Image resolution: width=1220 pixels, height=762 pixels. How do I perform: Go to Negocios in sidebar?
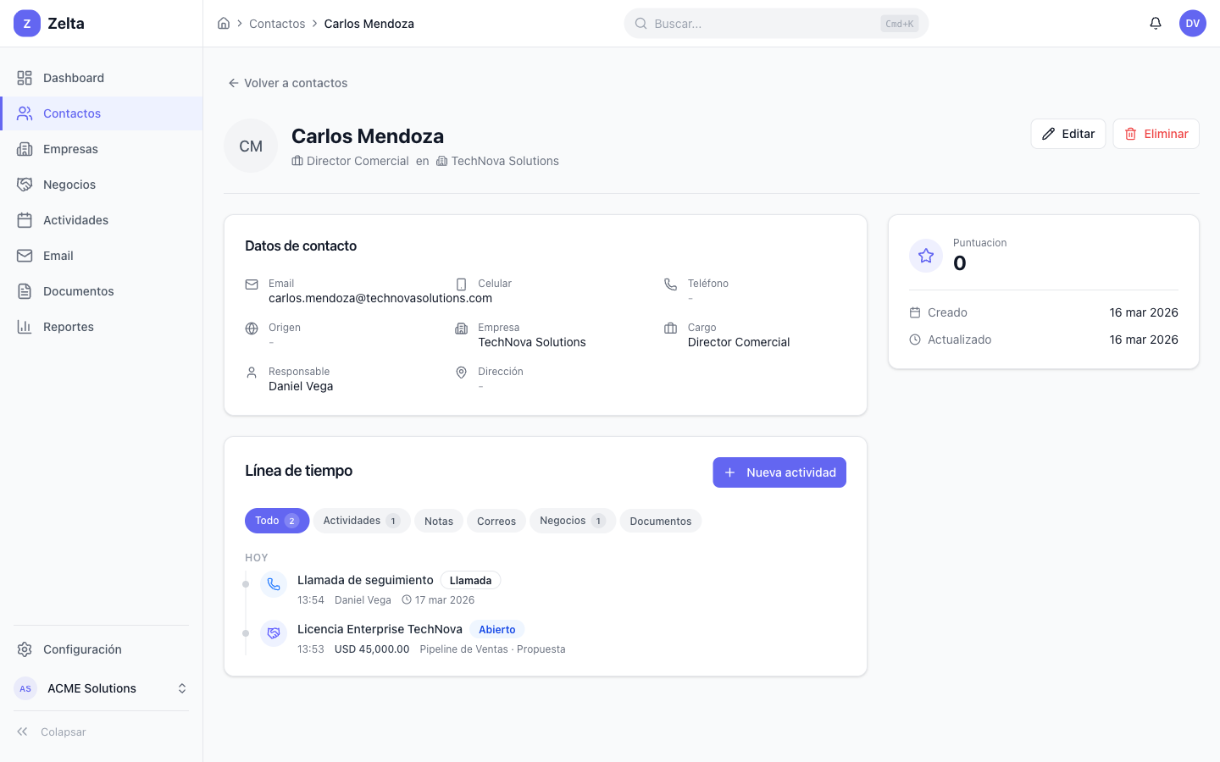pos(69,185)
